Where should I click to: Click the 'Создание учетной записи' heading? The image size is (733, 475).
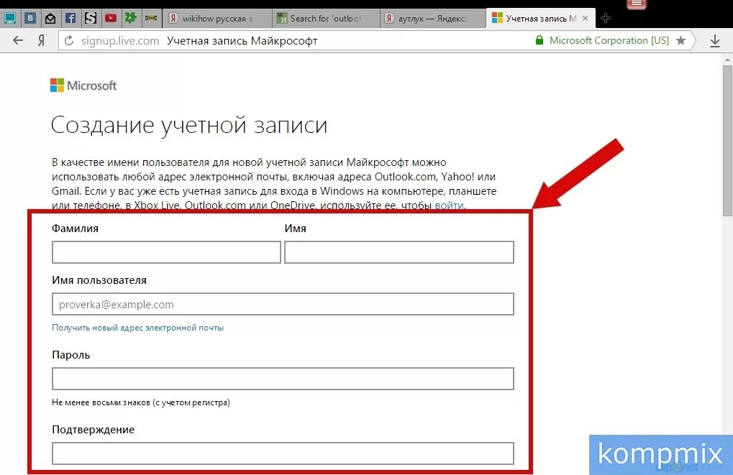click(x=189, y=125)
